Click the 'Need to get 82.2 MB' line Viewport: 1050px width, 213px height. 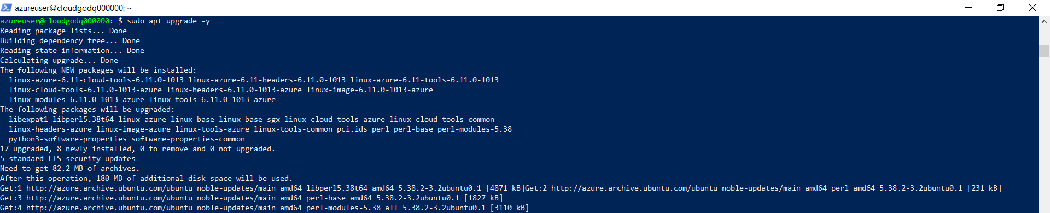(70, 169)
